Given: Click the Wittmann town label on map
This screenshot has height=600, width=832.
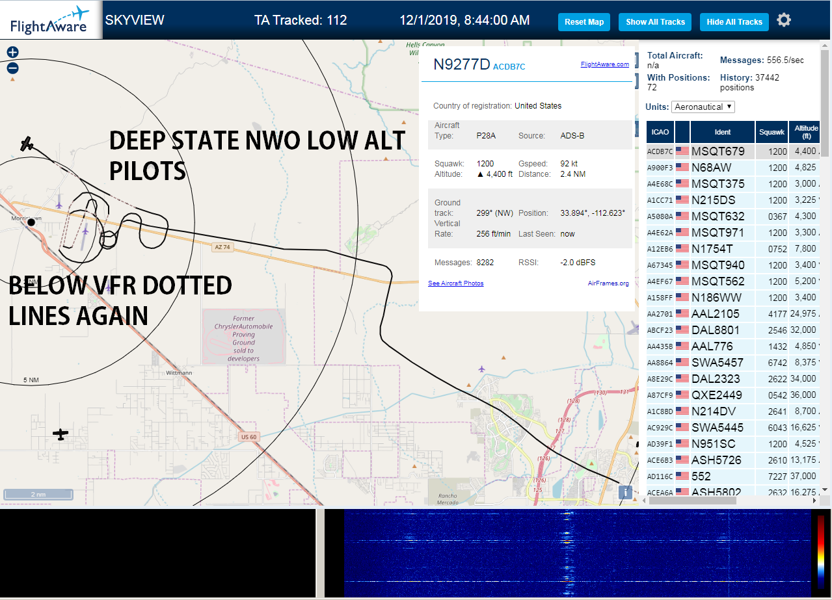Looking at the screenshot, I should (179, 373).
